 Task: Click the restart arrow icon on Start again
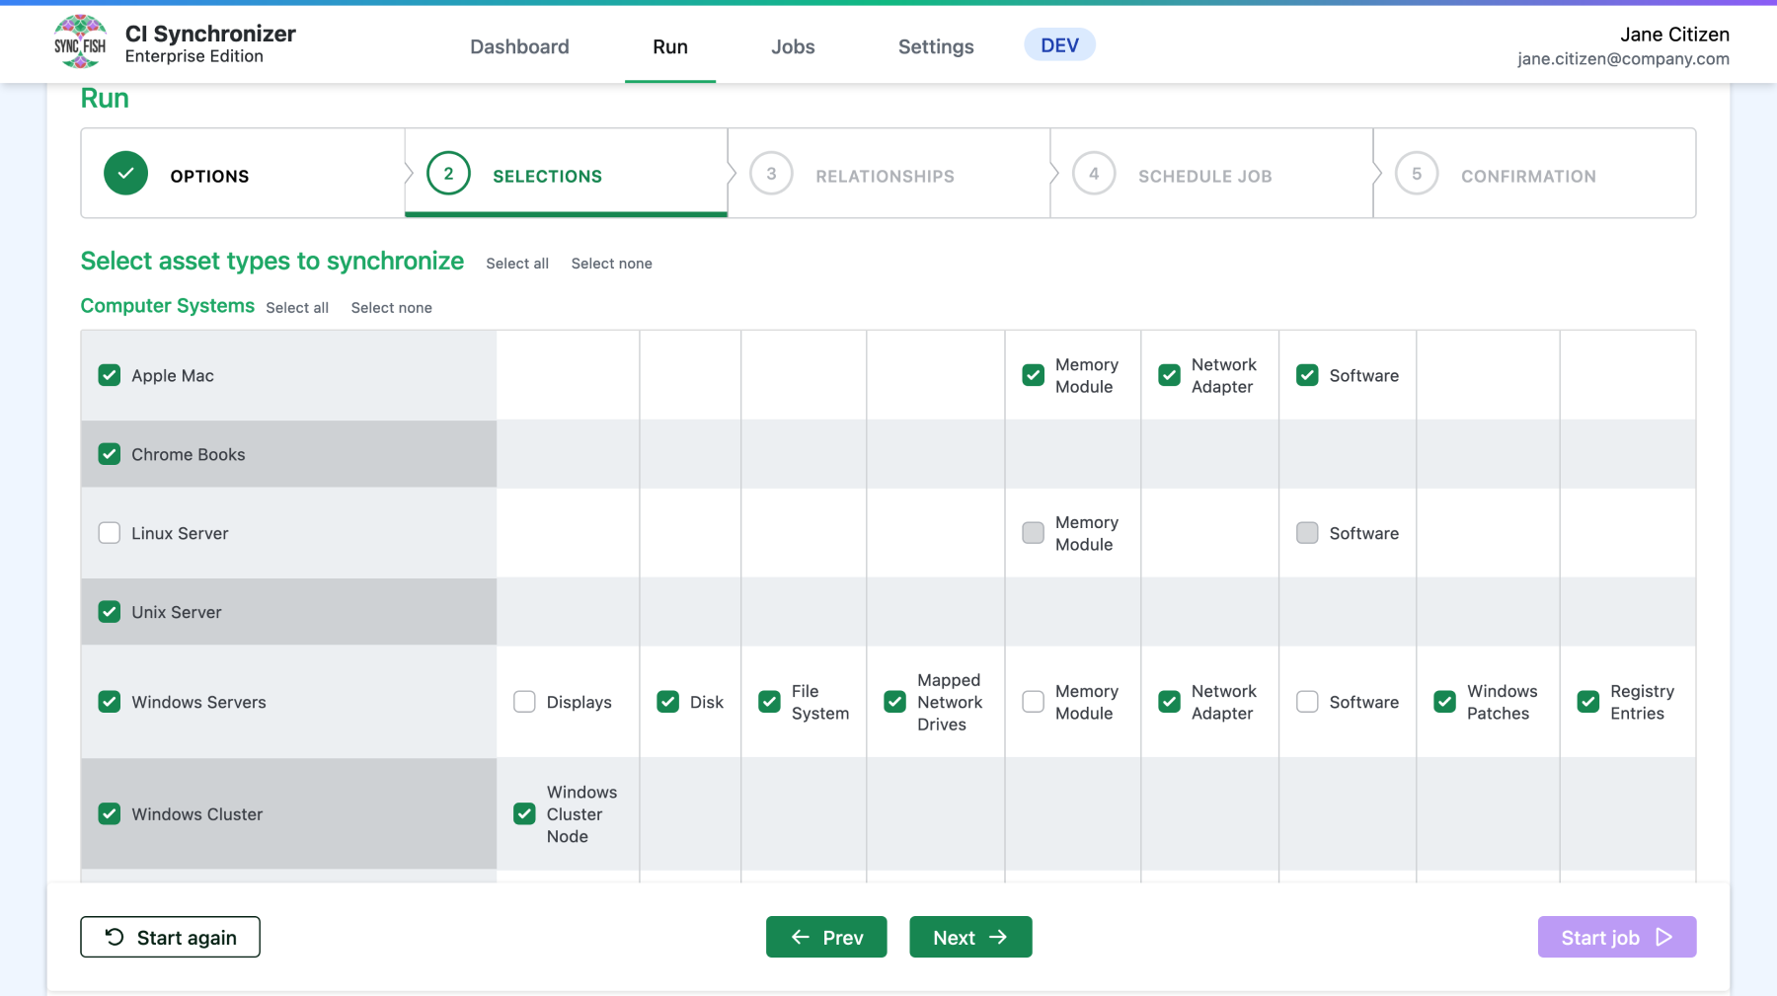point(114,937)
